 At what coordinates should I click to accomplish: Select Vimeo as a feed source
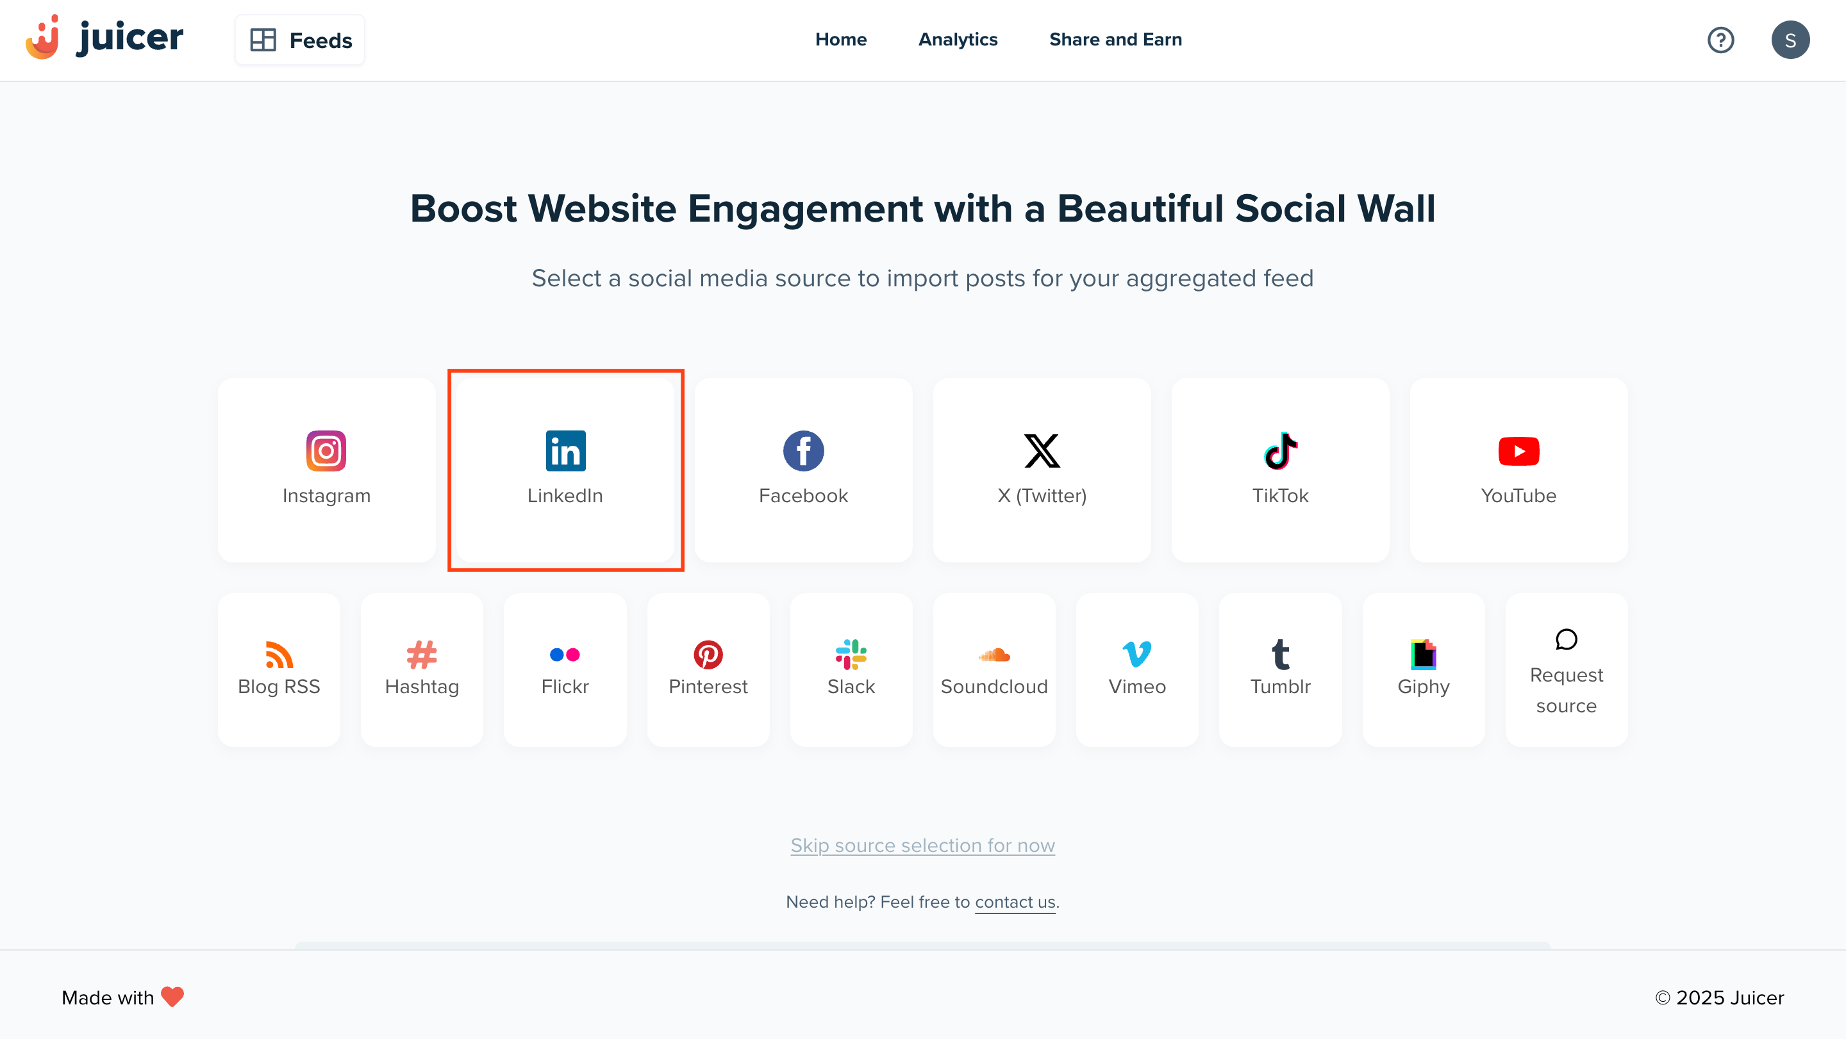(1136, 669)
